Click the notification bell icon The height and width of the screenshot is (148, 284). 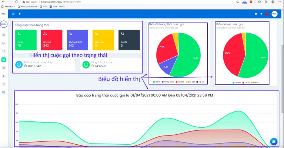[20, 14]
